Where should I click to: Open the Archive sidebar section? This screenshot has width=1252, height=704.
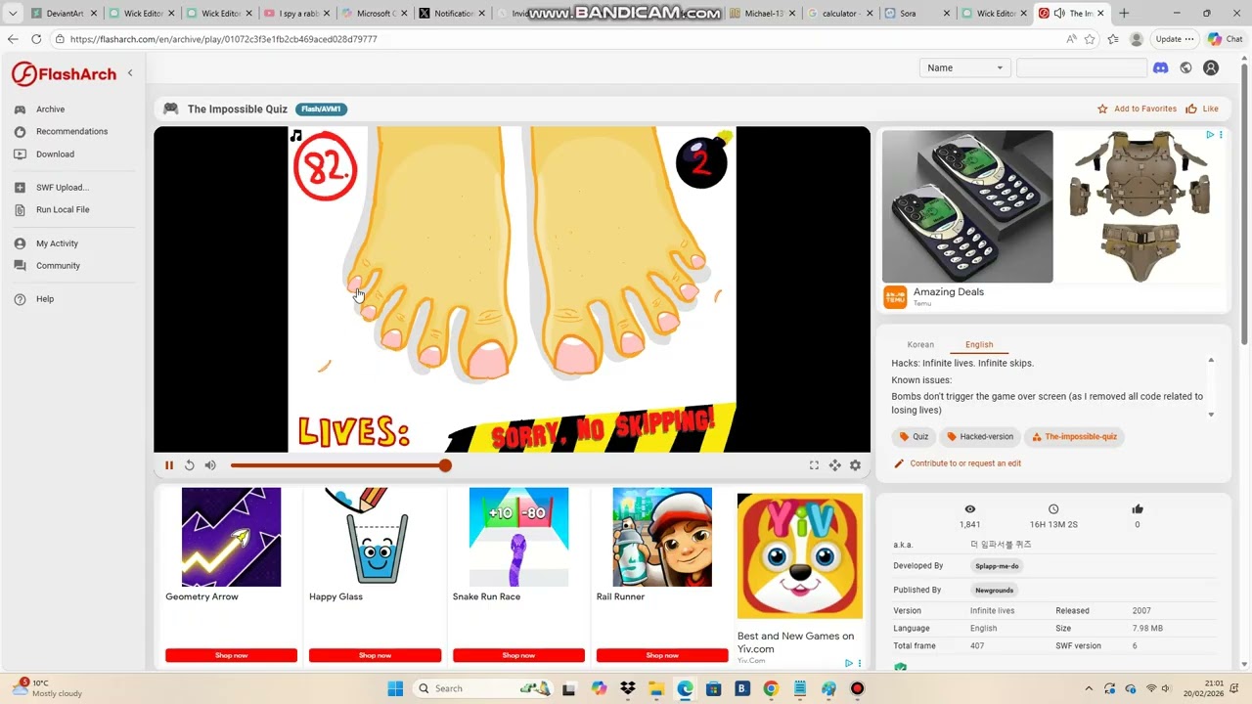(50, 110)
